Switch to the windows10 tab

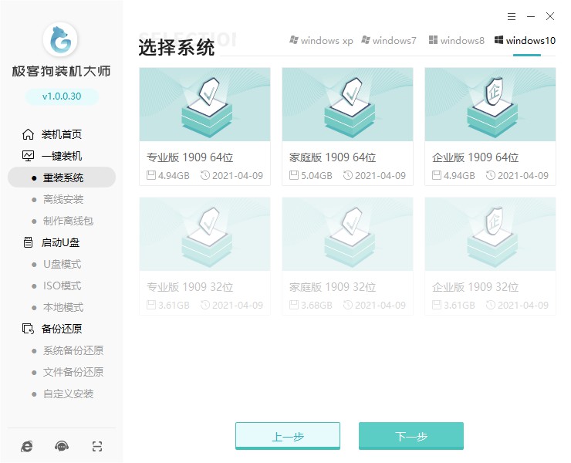(x=525, y=40)
